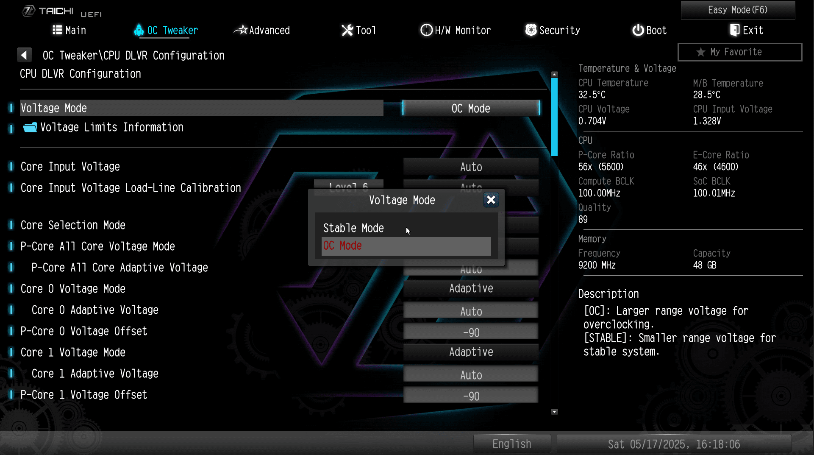Click the blue scrollbar thumb

coord(554,117)
